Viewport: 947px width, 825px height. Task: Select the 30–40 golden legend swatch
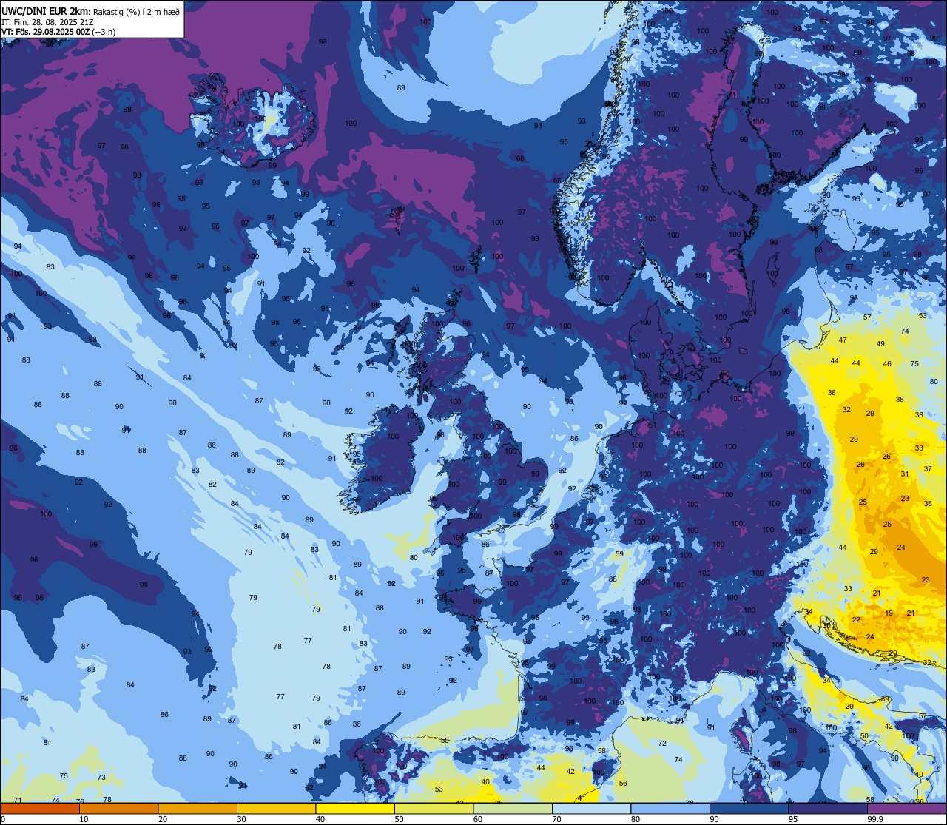[x=276, y=808]
